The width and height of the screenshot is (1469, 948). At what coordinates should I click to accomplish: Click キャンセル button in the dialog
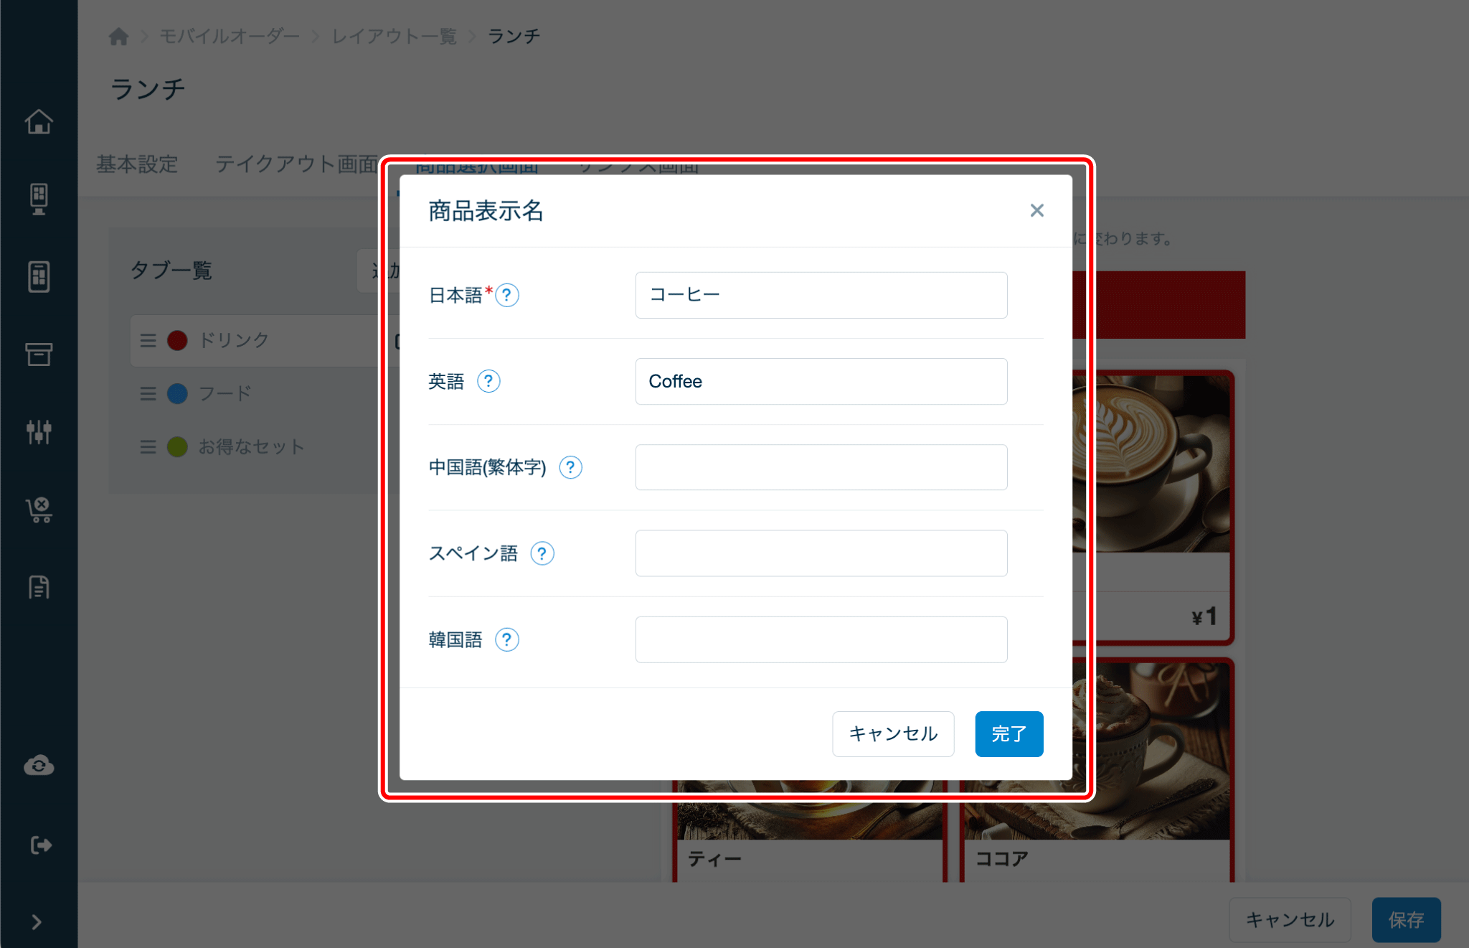click(892, 733)
